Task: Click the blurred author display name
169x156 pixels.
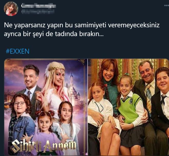Action: (x=39, y=6)
